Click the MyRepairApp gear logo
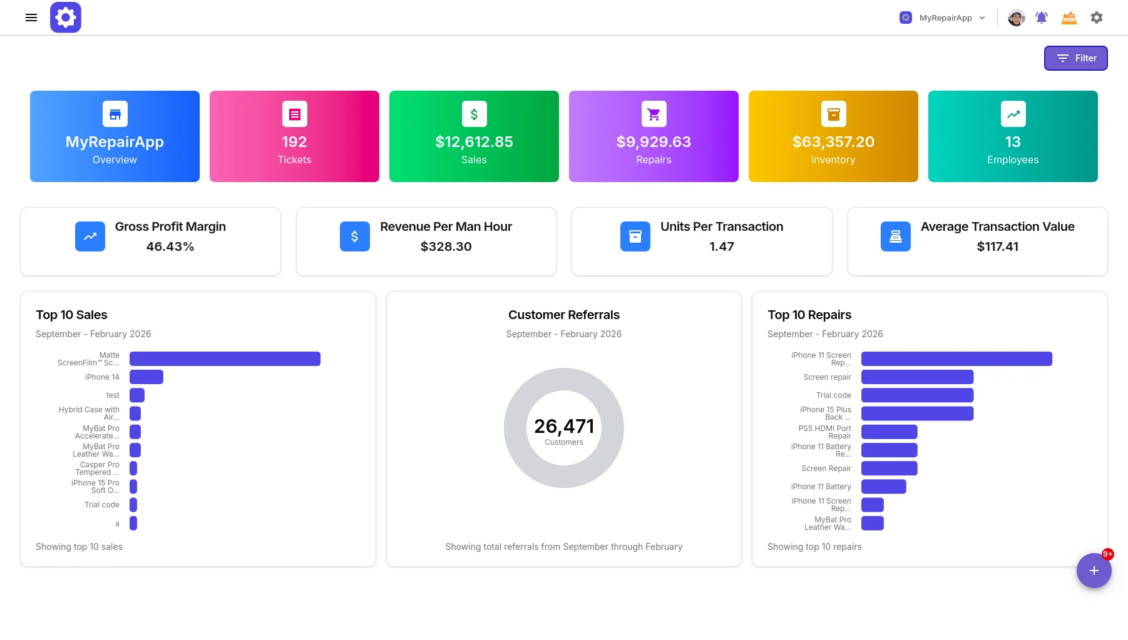Viewport: 1128px width, 640px height. point(66,18)
